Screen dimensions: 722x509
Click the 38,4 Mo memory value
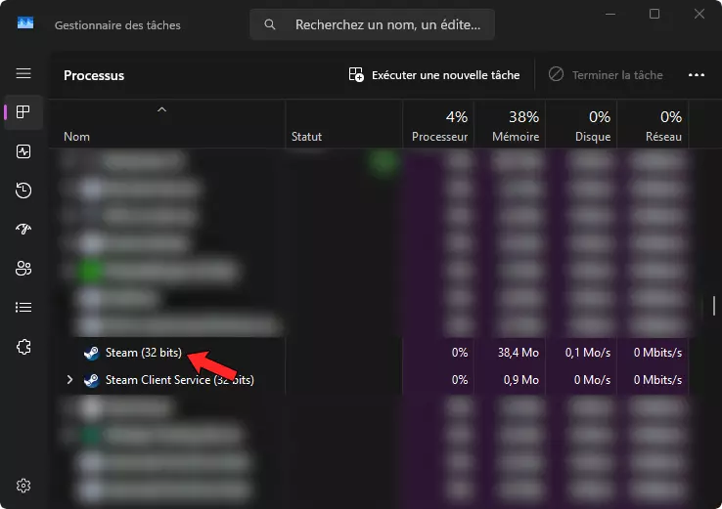tap(518, 353)
